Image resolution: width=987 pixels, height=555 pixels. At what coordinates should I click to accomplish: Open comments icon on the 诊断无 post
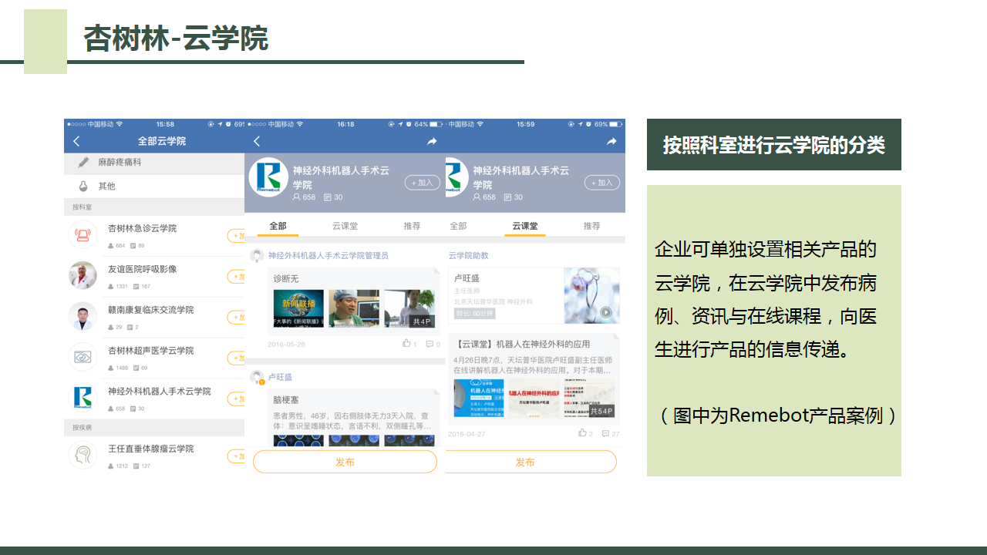point(429,344)
